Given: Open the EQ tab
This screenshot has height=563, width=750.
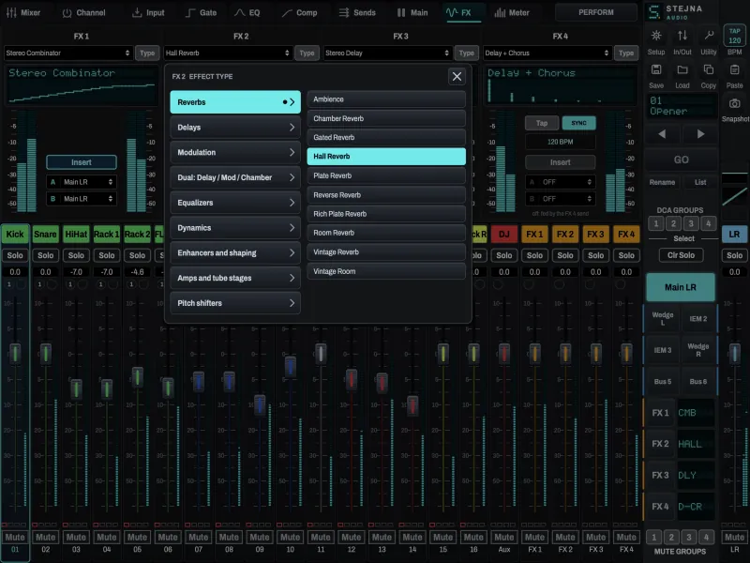Looking at the screenshot, I should click(247, 12).
